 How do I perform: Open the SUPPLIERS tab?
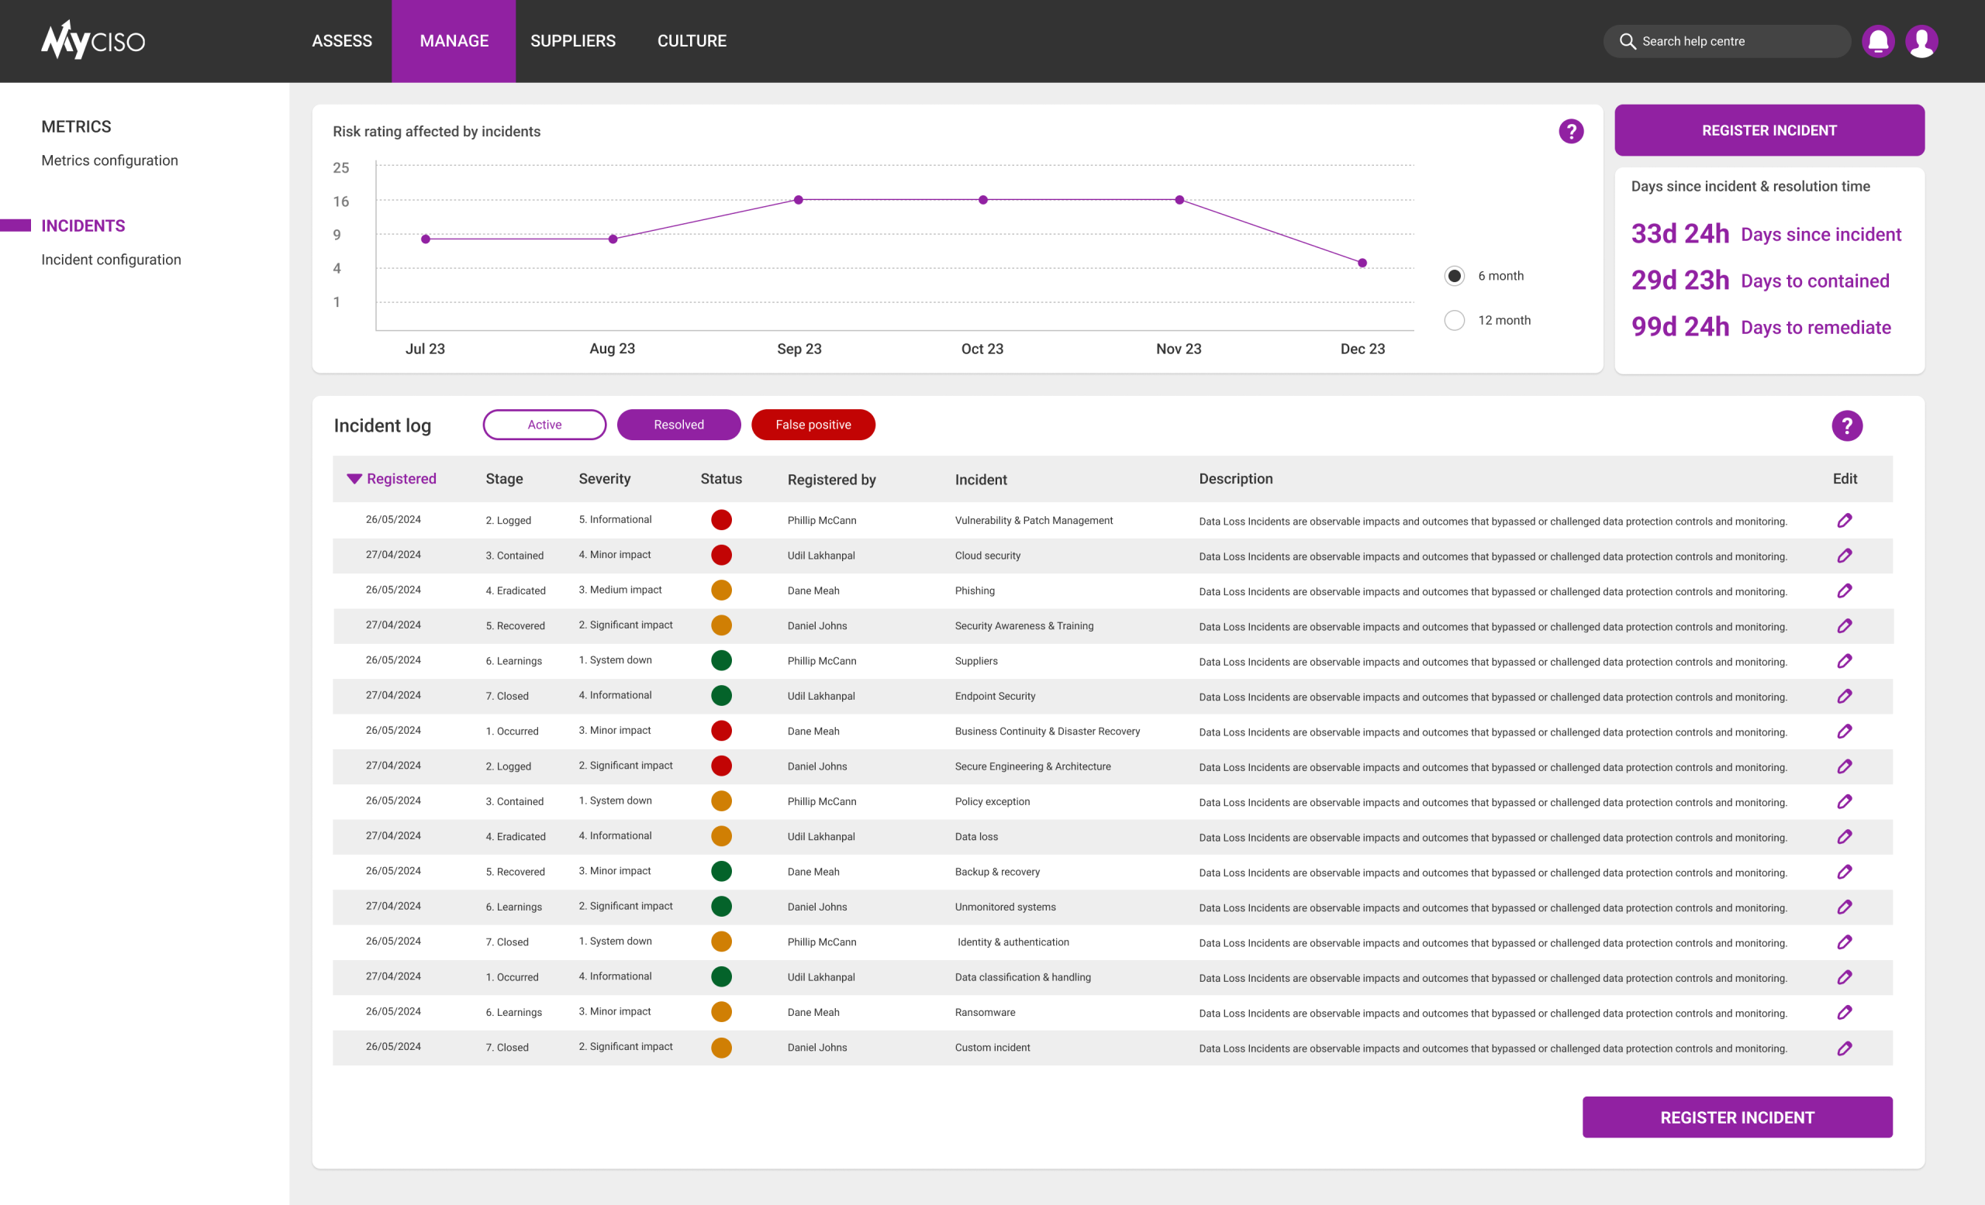pos(573,41)
